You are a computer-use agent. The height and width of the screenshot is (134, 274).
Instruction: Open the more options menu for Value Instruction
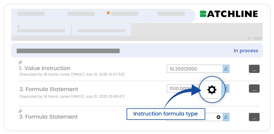(x=254, y=69)
